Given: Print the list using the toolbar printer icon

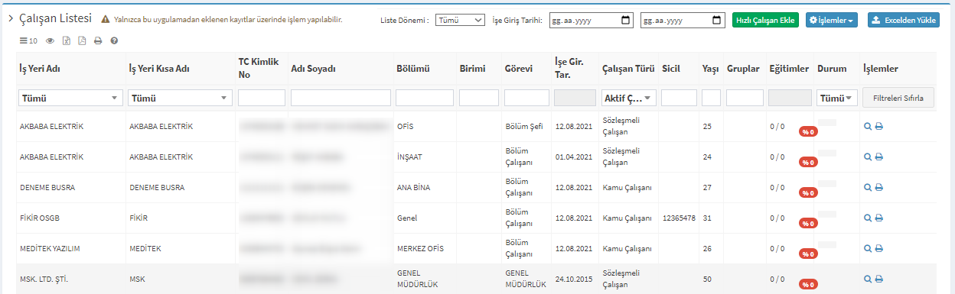Looking at the screenshot, I should (x=98, y=40).
